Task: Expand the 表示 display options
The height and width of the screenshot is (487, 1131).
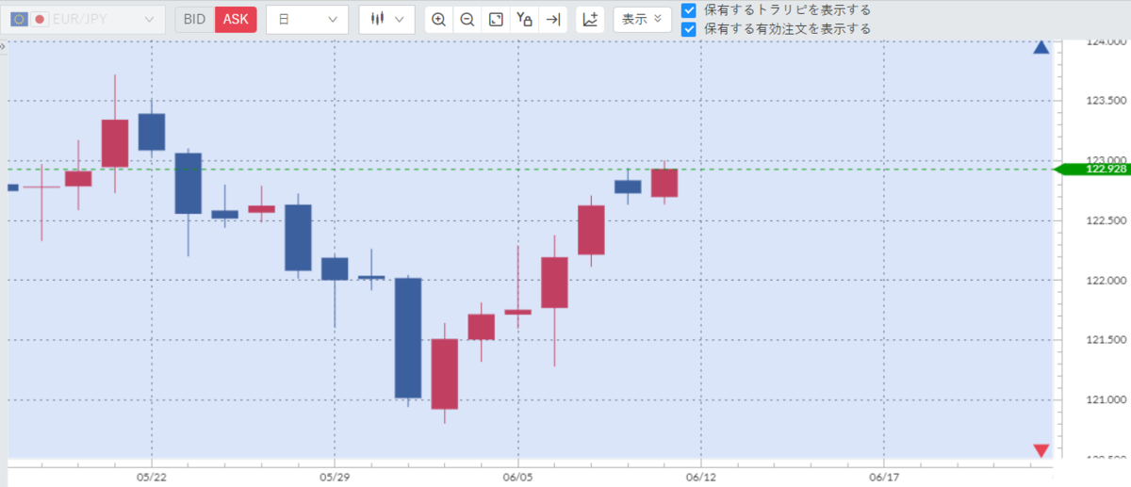Action: click(x=642, y=19)
